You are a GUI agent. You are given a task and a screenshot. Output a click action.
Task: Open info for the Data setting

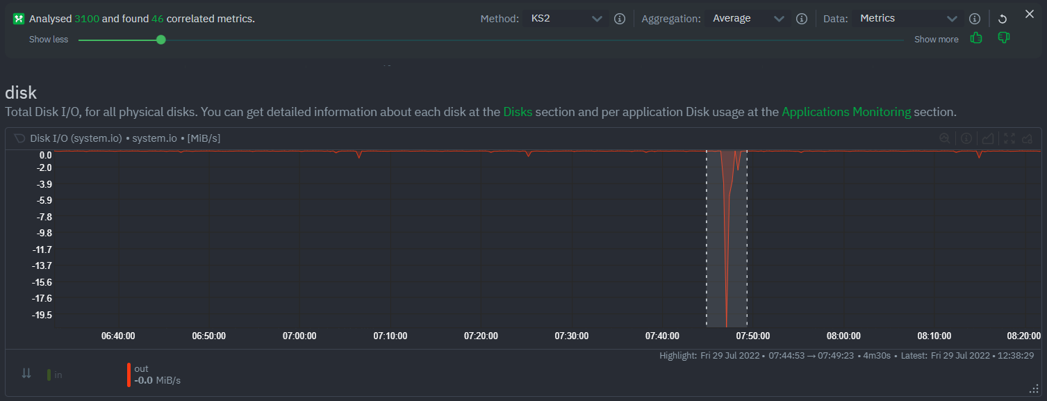[974, 19]
